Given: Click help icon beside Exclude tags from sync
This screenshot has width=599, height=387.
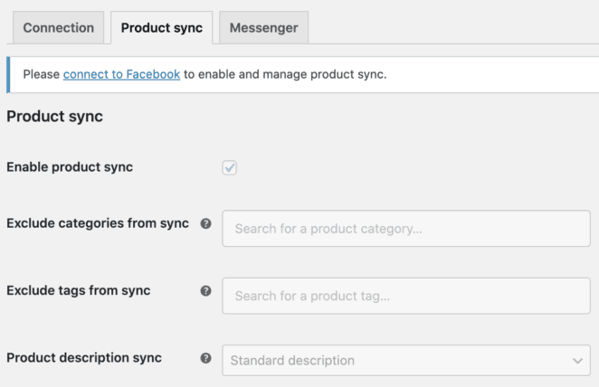Looking at the screenshot, I should [x=205, y=291].
